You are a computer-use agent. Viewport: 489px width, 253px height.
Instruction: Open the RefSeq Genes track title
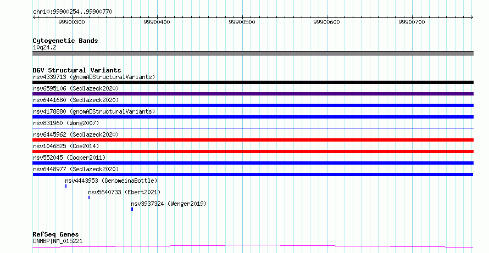pos(55,235)
